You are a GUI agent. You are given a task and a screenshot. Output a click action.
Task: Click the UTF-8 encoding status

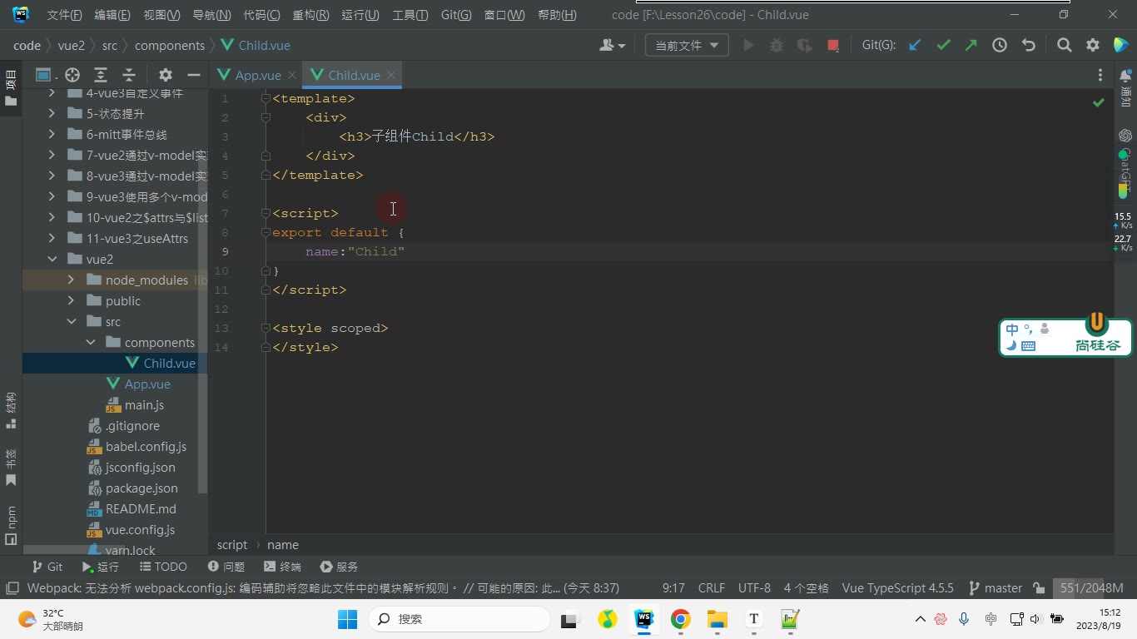(x=754, y=588)
